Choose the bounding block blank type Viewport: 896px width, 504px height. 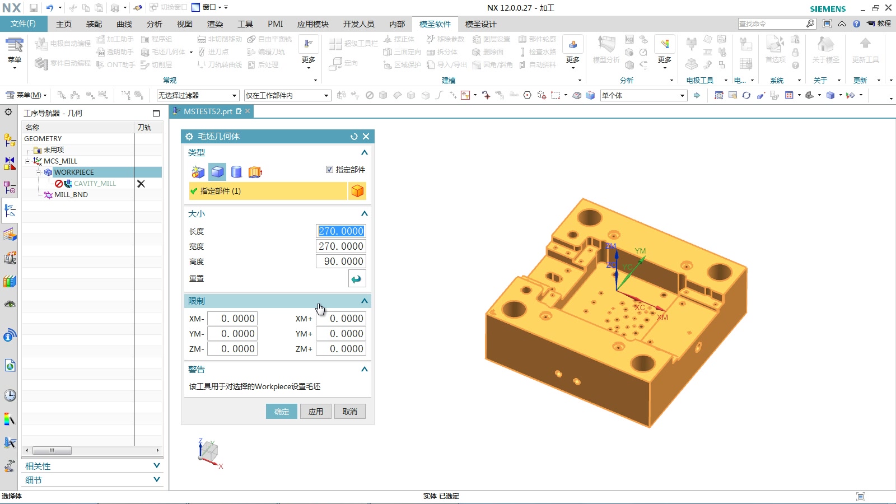pyautogui.click(x=217, y=172)
